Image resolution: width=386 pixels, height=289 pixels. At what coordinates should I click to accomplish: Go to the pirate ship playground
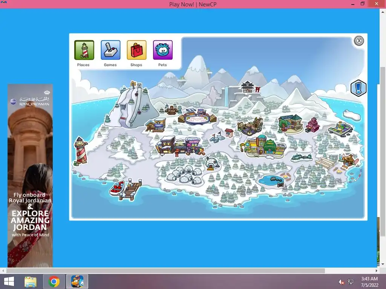[x=250, y=126]
